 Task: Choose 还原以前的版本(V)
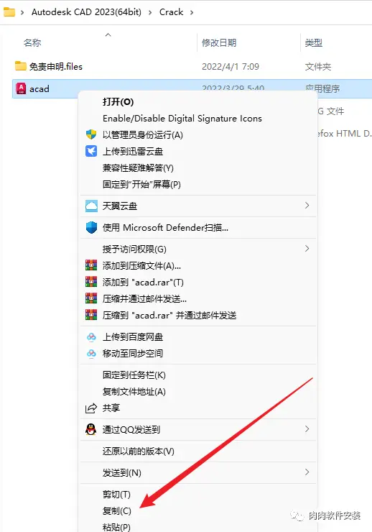pyautogui.click(x=138, y=451)
